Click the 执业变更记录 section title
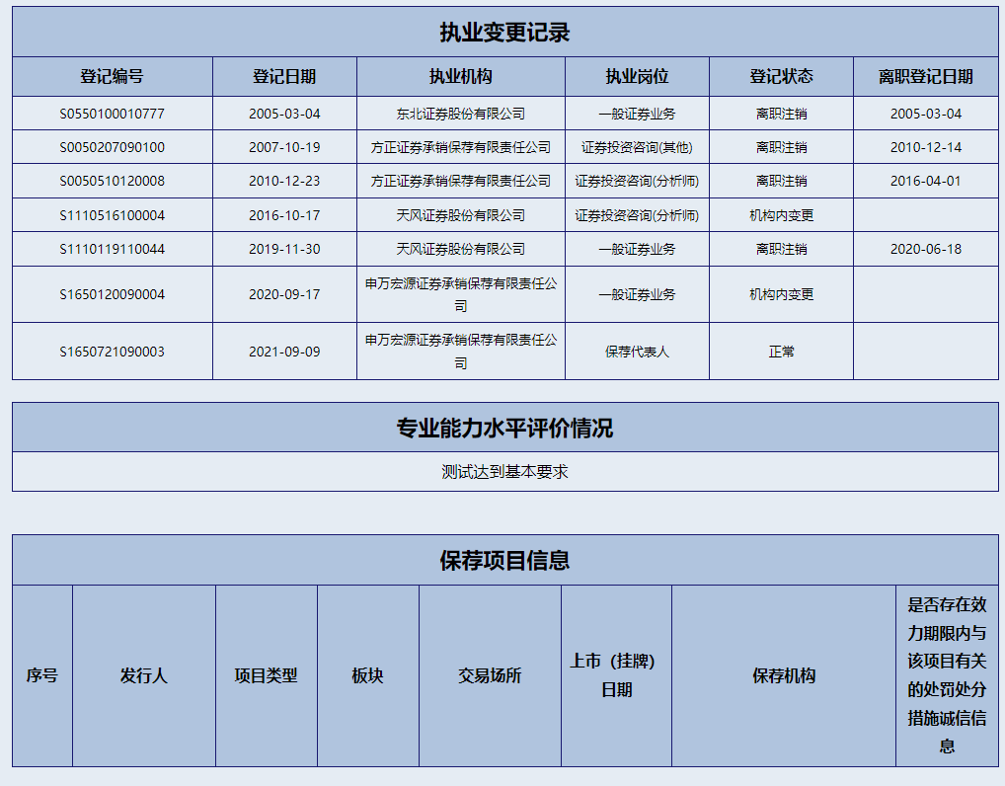1005x786 pixels. point(505,32)
